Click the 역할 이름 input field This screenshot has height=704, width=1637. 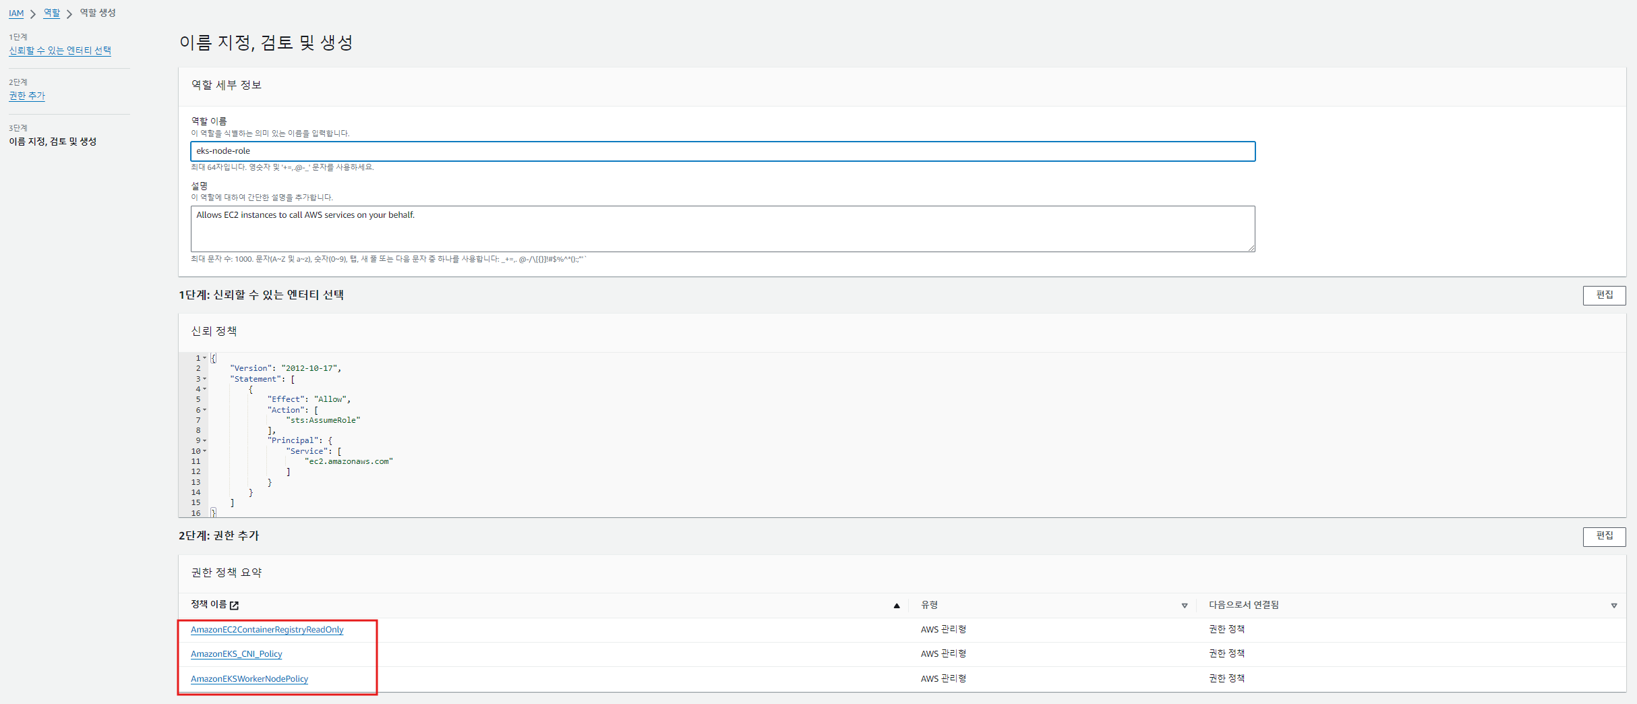pos(723,151)
